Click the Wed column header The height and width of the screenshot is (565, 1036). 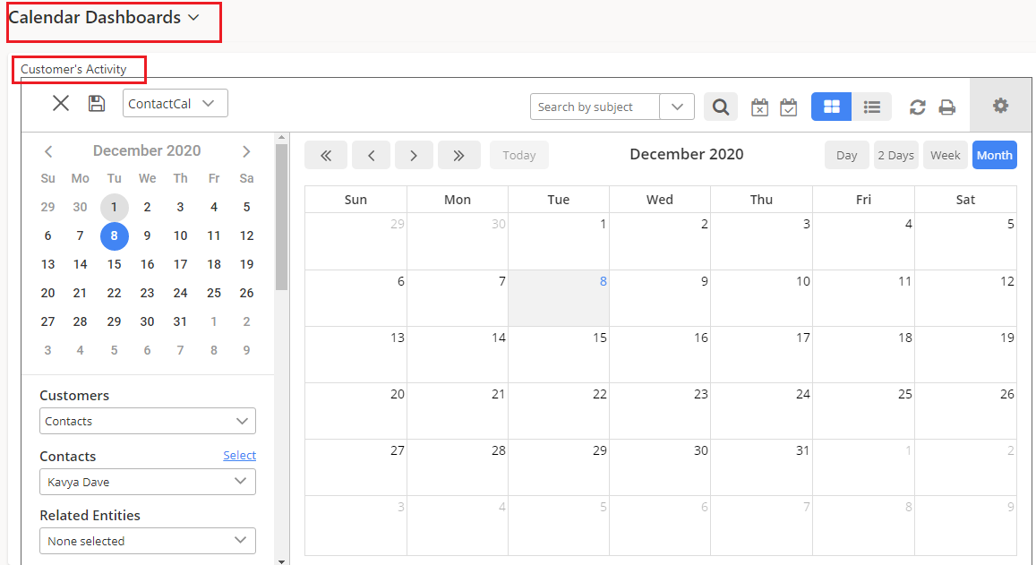[x=659, y=200]
